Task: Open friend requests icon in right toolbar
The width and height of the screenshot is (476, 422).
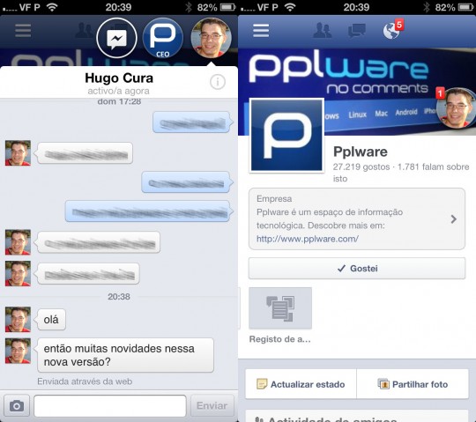Action: point(322,30)
